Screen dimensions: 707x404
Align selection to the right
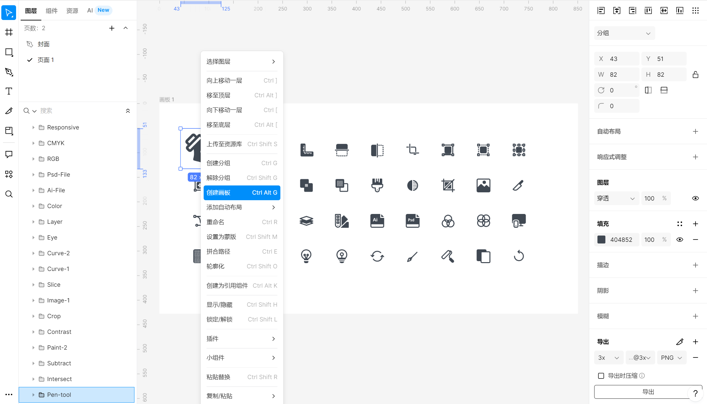pos(633,10)
